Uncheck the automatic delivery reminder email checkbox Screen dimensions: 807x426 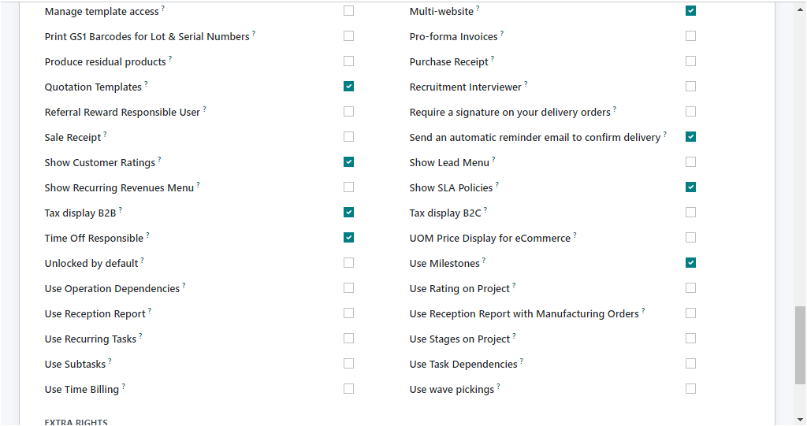click(x=690, y=137)
